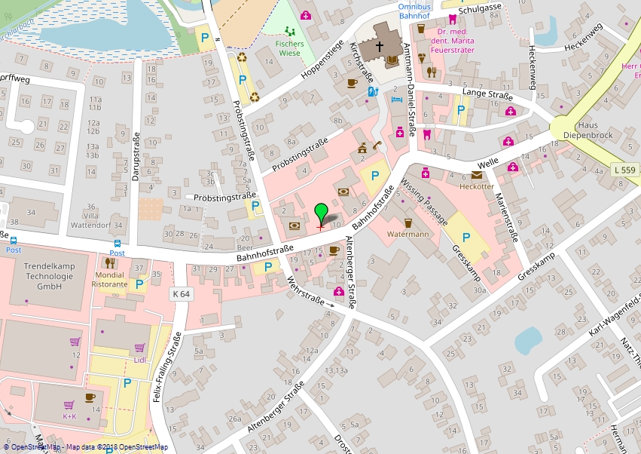Click the telephone icon
The image size is (641, 454).
(x=377, y=146)
